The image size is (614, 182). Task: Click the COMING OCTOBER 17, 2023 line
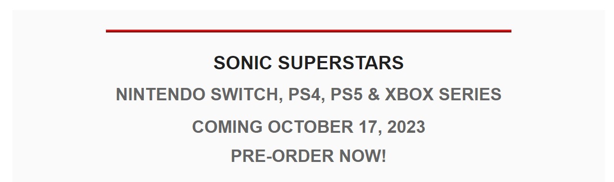(309, 127)
